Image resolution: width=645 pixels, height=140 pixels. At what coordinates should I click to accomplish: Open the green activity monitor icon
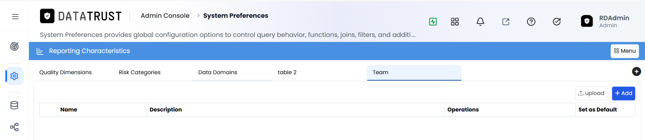(x=433, y=22)
